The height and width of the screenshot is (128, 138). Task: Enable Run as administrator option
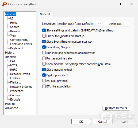click(x=44, y=58)
